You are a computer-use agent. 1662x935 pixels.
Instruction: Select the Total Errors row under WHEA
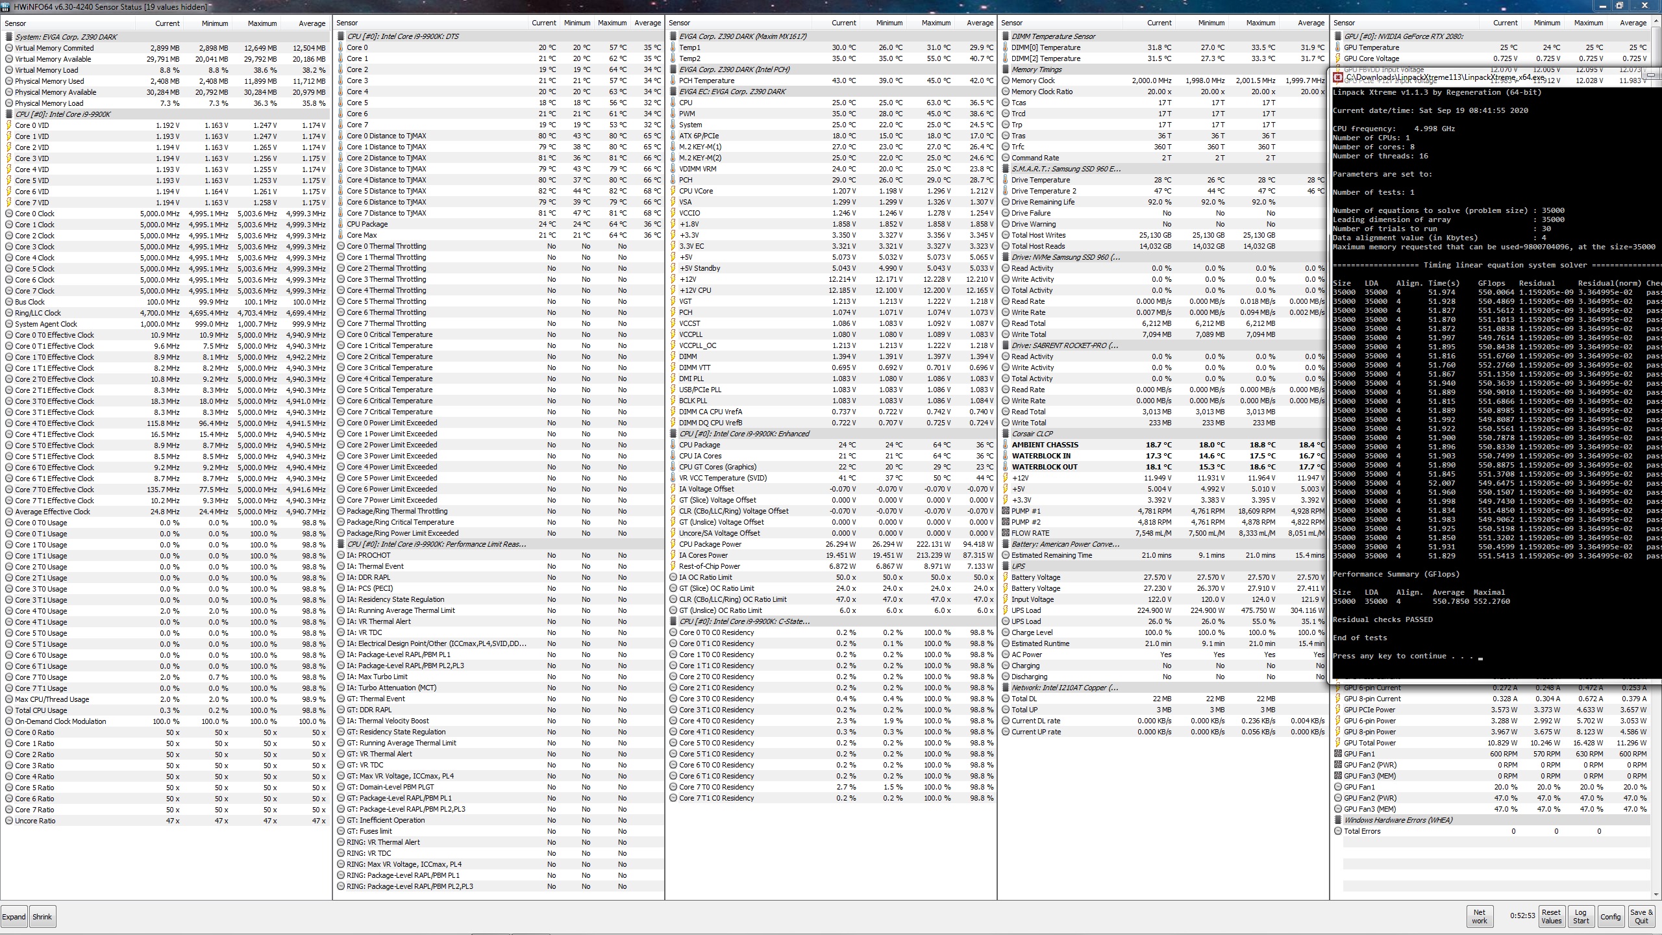click(x=1493, y=831)
